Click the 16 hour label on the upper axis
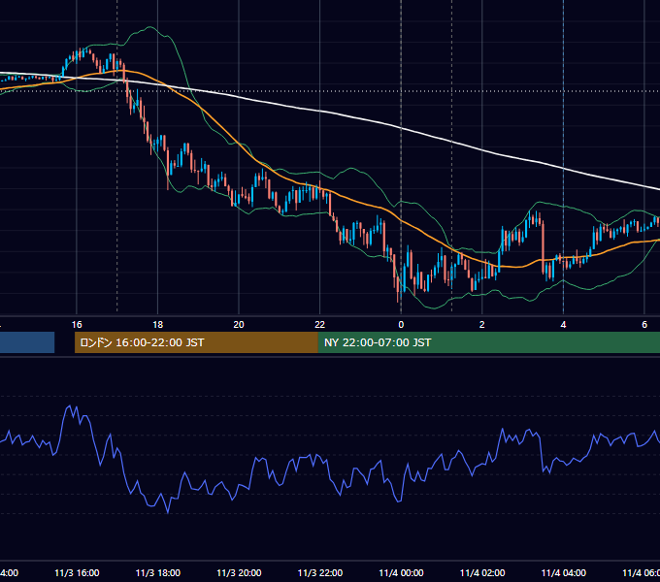 coord(77,325)
